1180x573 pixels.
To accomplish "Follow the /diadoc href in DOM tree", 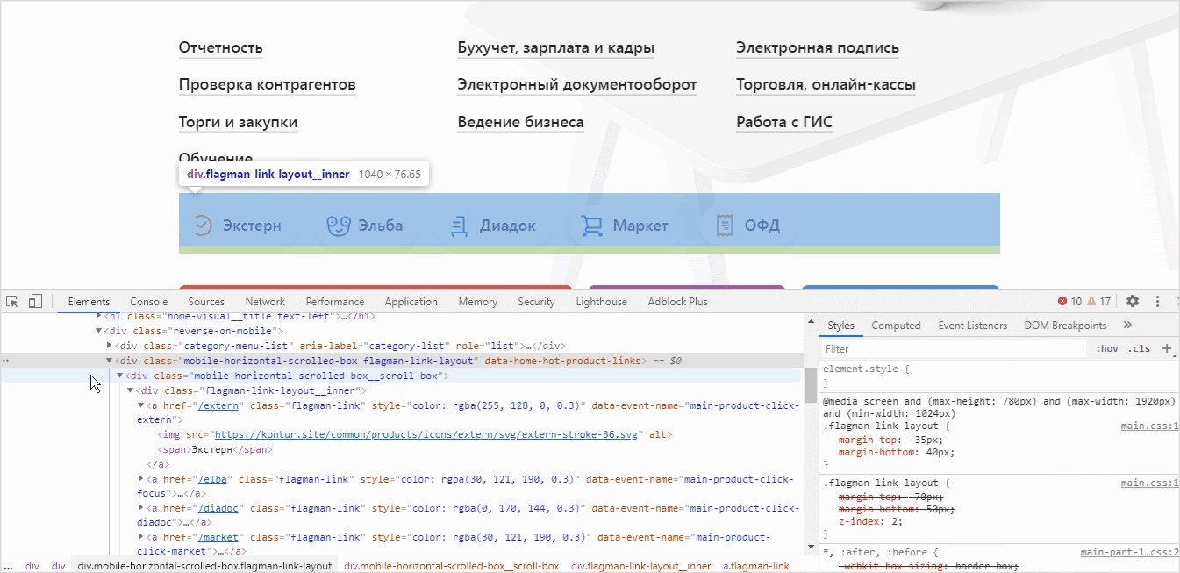I will (220, 508).
